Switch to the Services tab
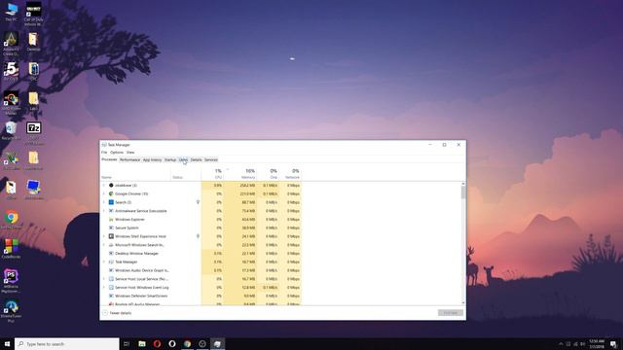The width and height of the screenshot is (623, 350). [x=211, y=159]
